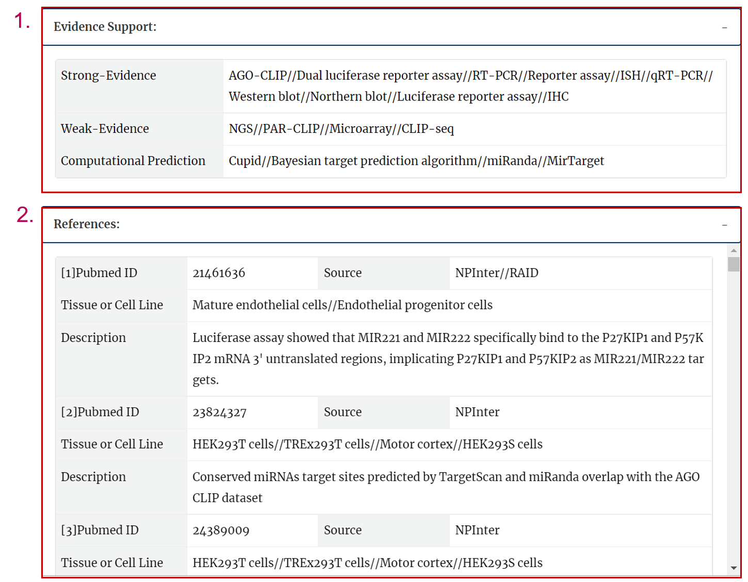Click the Cupid//Bayesian prediction methods text
This screenshot has width=748, height=582.
click(x=416, y=161)
